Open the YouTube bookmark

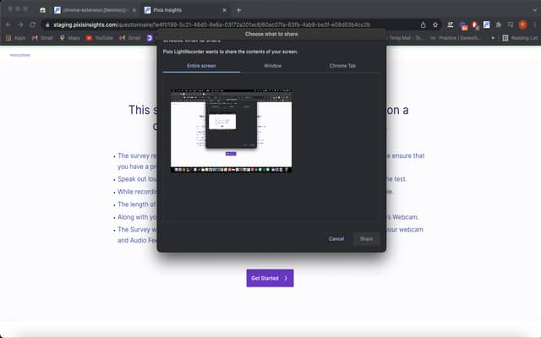100,37
